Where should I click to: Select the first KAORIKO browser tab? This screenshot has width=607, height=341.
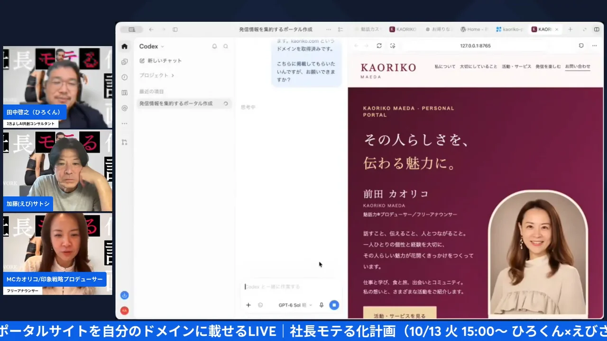tap(403, 29)
